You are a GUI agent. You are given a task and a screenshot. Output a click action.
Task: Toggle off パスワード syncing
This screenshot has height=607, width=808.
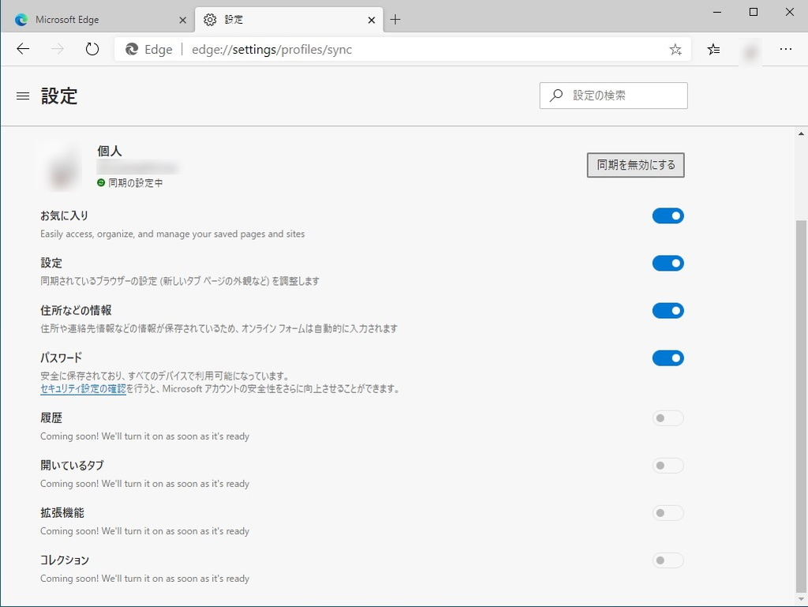(x=668, y=358)
